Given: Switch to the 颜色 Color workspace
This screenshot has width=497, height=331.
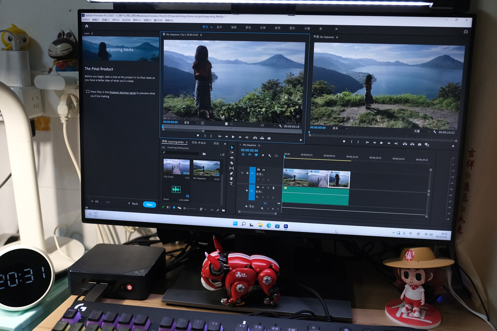Looking at the screenshot, I should click(x=248, y=28).
